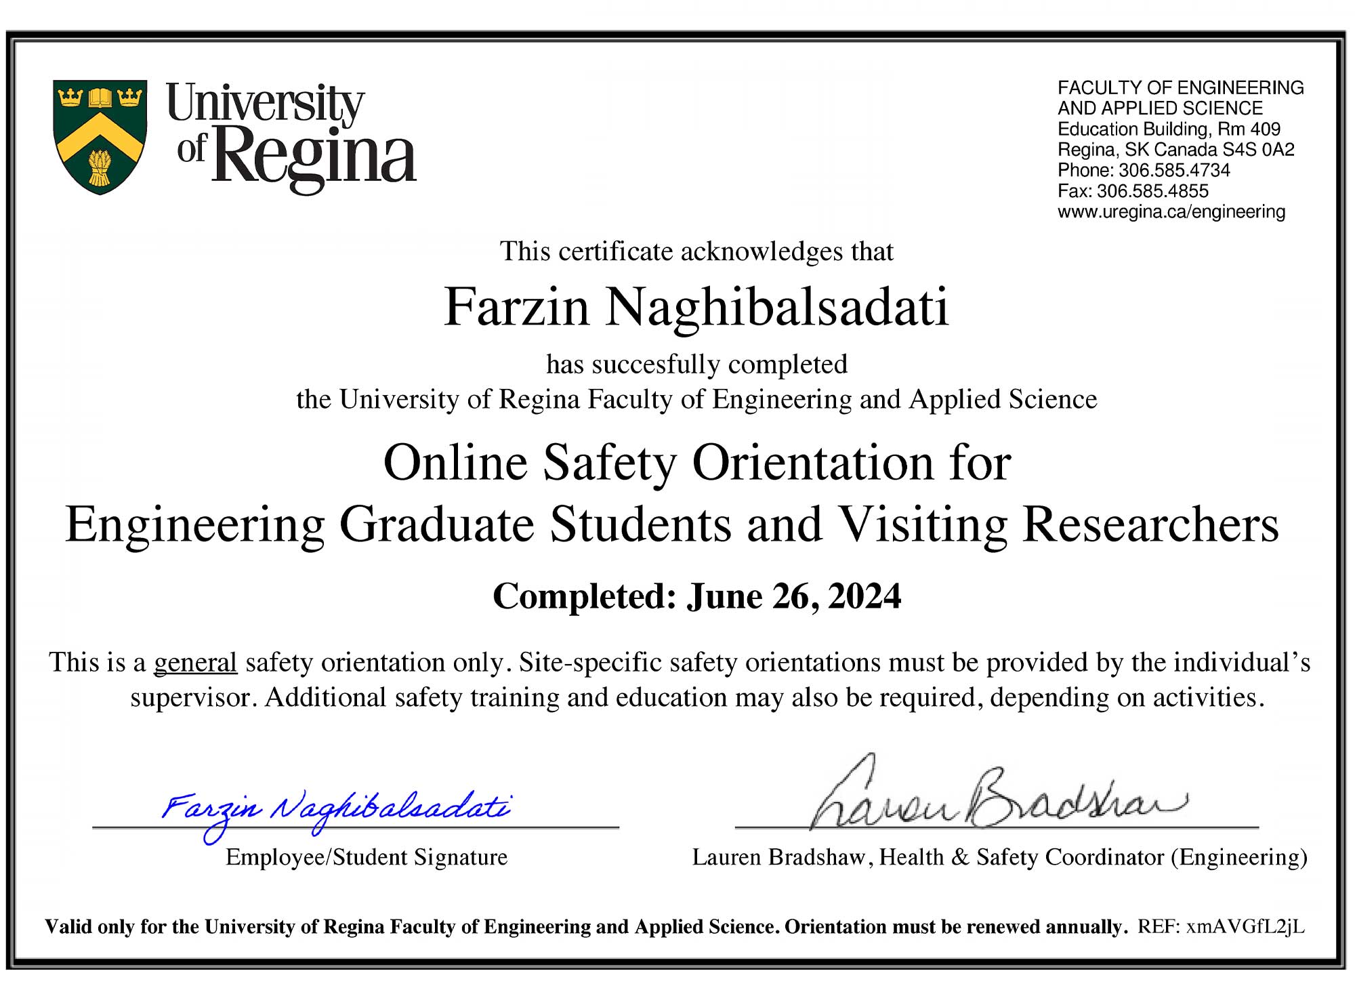Click 'Orientation must be renewed annually' notice

pos(955,926)
